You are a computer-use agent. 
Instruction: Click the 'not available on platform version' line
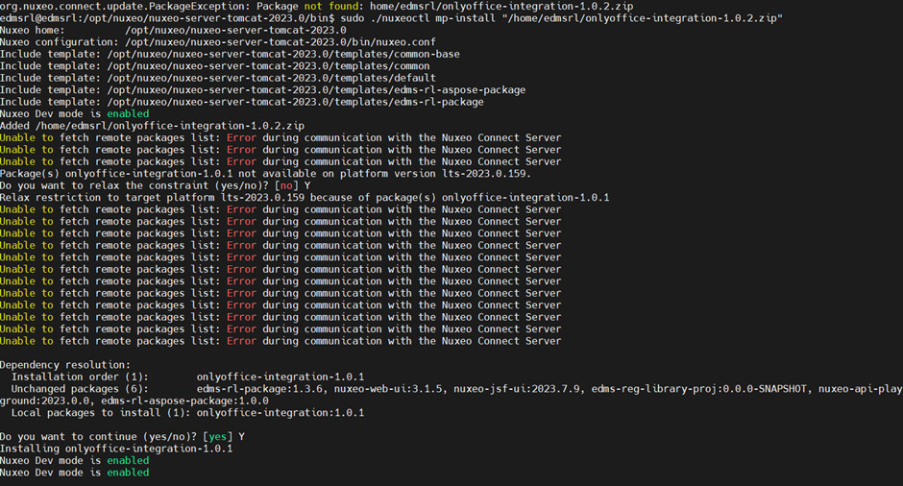tap(265, 173)
